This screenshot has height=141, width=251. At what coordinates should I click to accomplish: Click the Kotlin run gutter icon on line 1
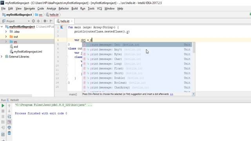coord(62,27)
